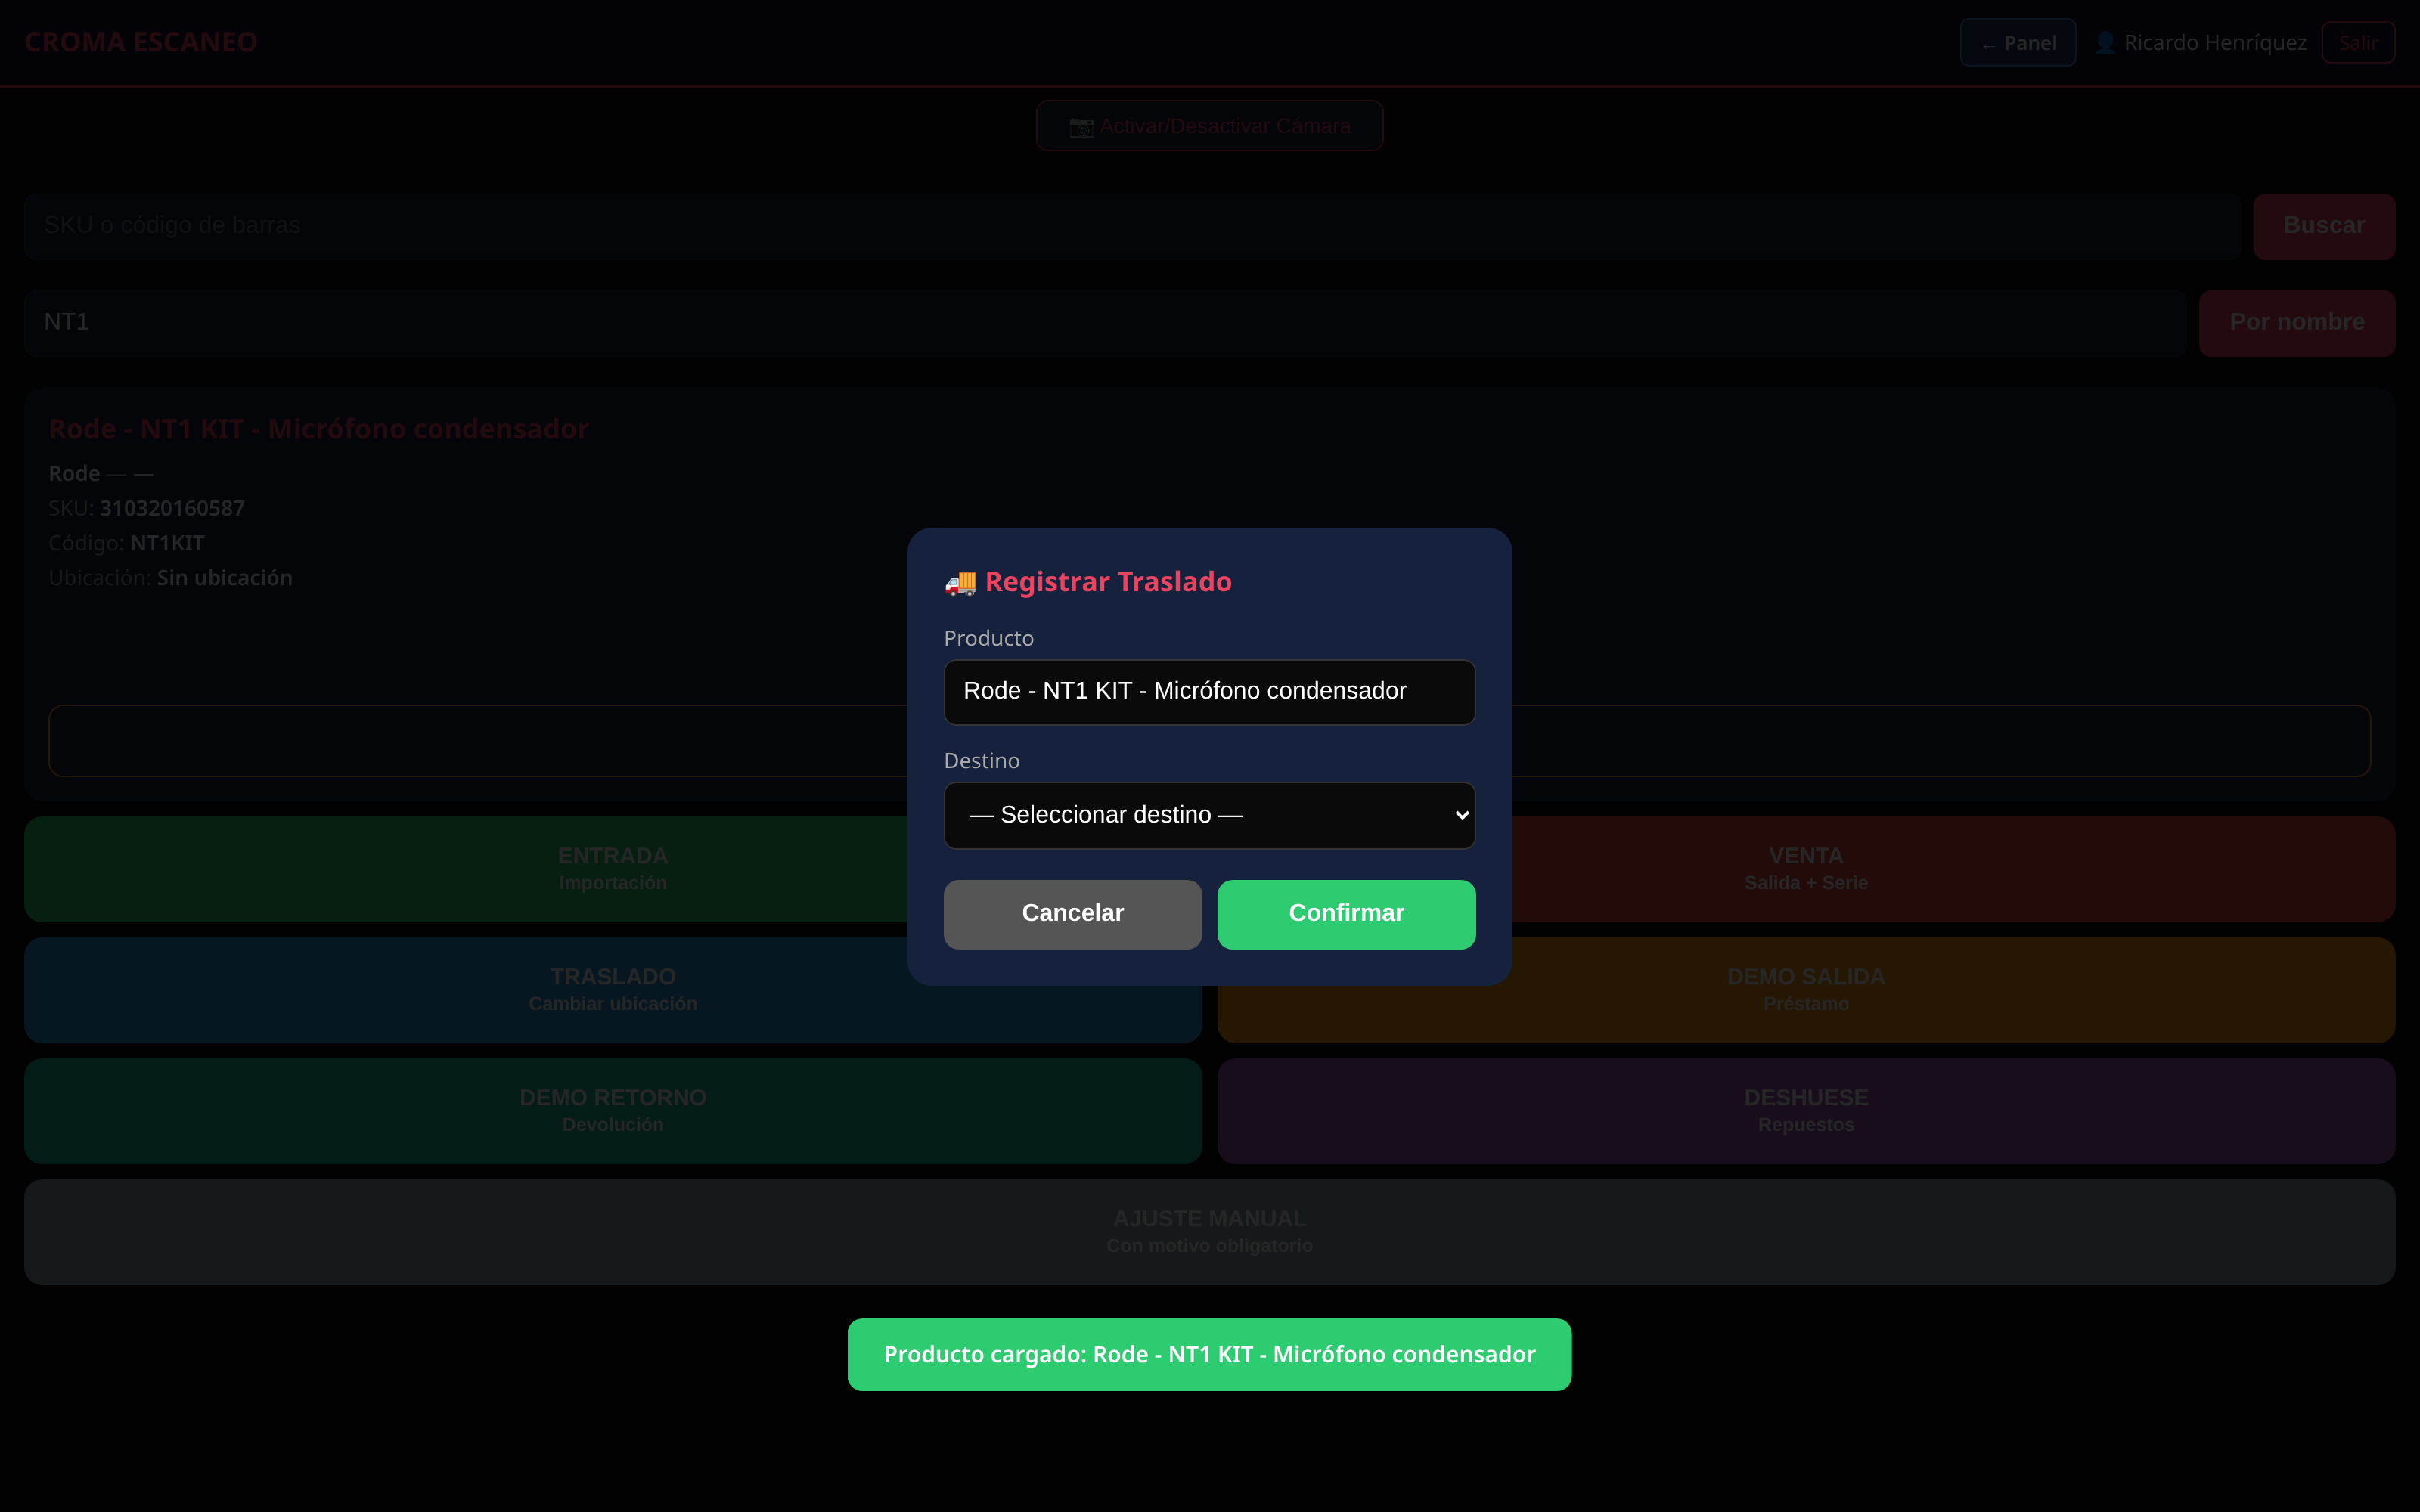Click the CROMA ESCANEO title

141,43
